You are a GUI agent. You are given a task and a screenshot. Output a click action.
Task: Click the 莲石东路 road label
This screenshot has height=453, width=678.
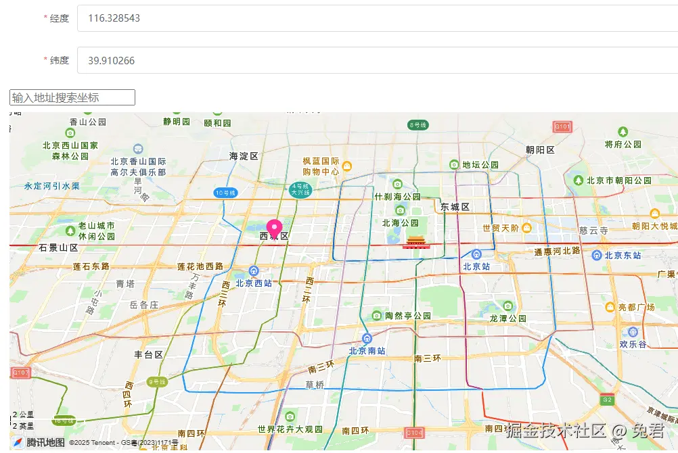[91, 266]
